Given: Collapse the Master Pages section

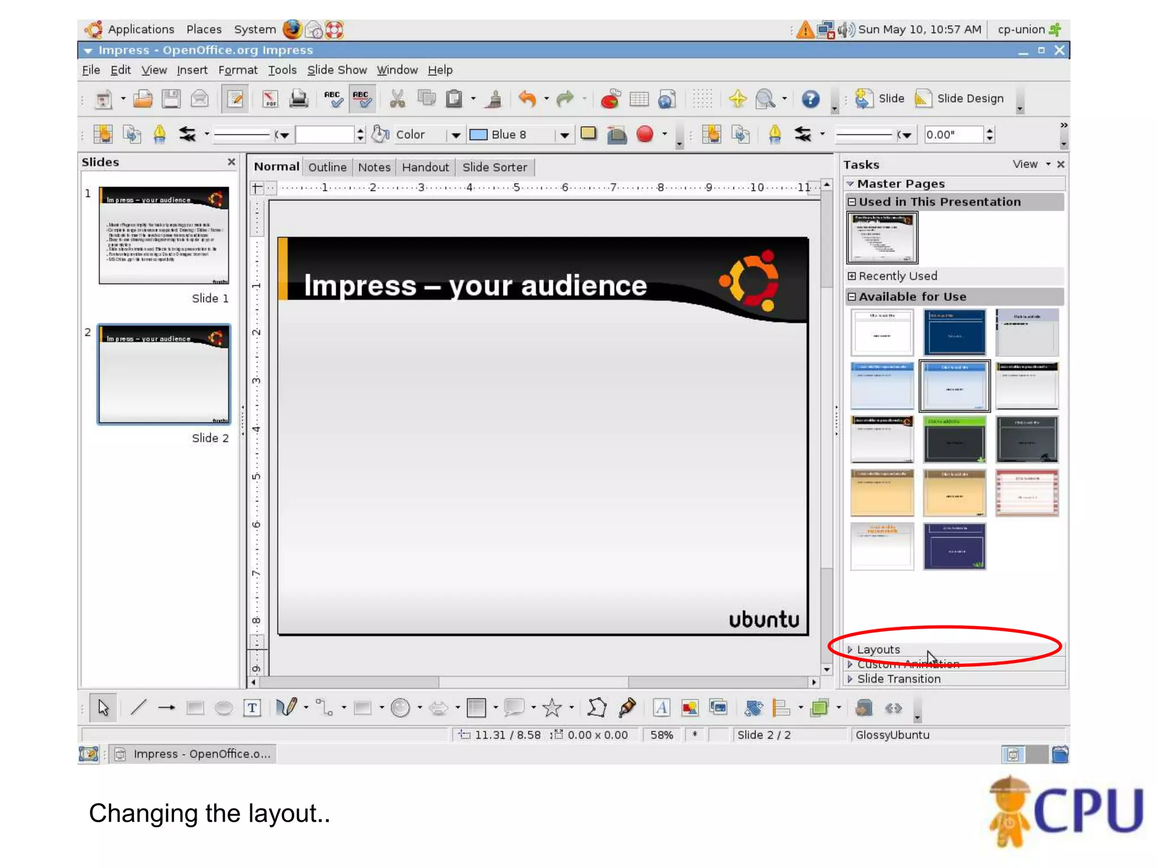Looking at the screenshot, I should tap(955, 184).
